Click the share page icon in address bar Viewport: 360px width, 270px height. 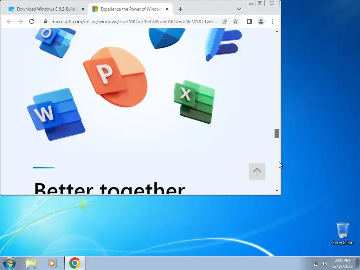coord(224,21)
